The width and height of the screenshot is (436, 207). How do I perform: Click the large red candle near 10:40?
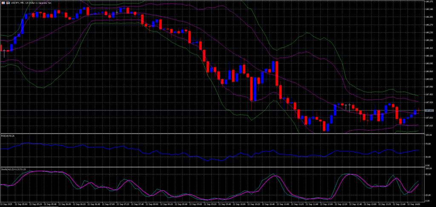277,73
